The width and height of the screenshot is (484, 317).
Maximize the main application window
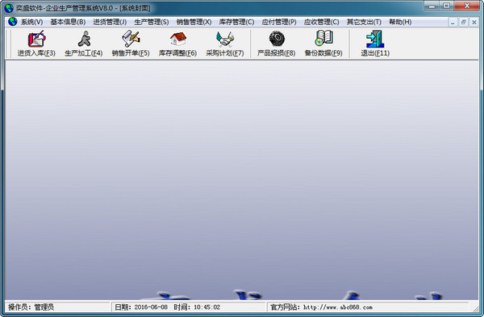(446, 6)
